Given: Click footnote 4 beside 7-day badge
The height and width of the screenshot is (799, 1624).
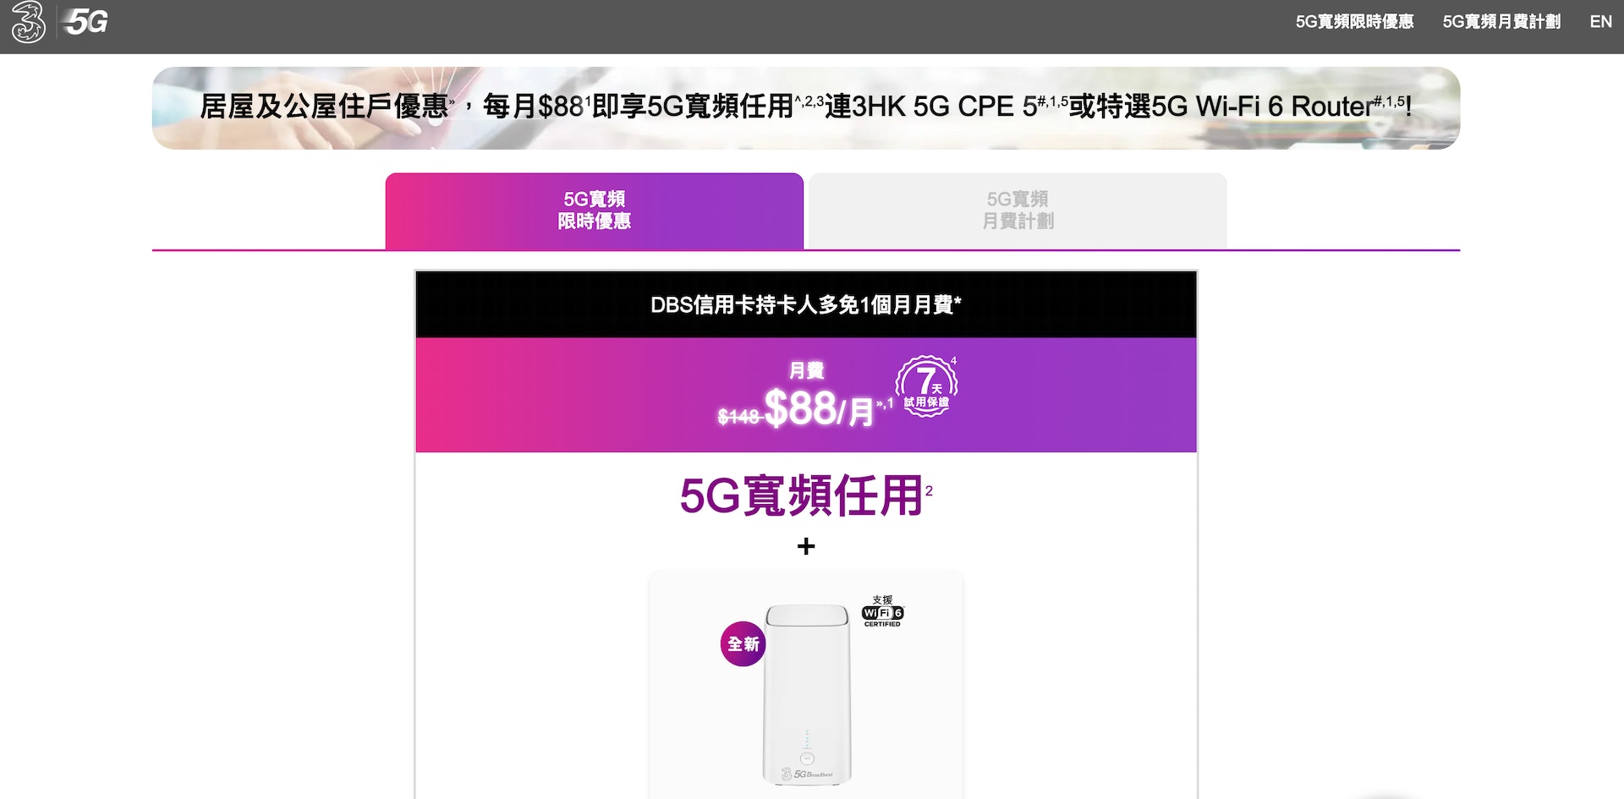Looking at the screenshot, I should pos(954,361).
